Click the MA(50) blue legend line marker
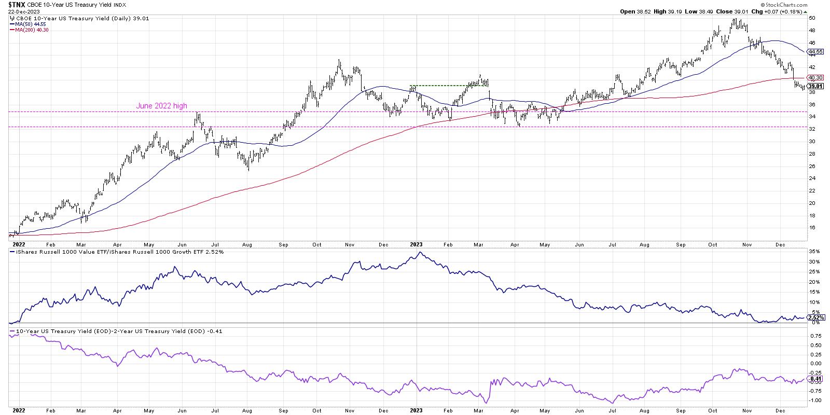This screenshot has width=830, height=415. [x=11, y=24]
